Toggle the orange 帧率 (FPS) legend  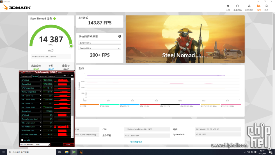[90, 105]
